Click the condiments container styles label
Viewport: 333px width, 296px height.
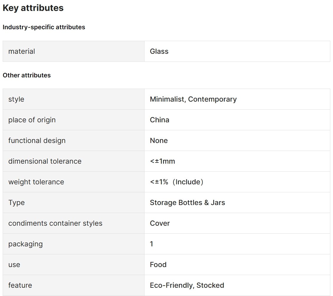[55, 223]
